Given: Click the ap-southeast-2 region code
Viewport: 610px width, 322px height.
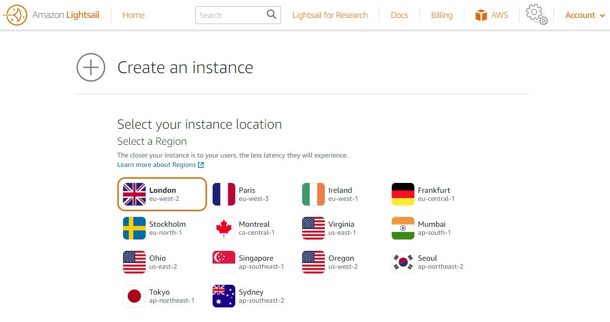Looking at the screenshot, I should [x=262, y=300].
